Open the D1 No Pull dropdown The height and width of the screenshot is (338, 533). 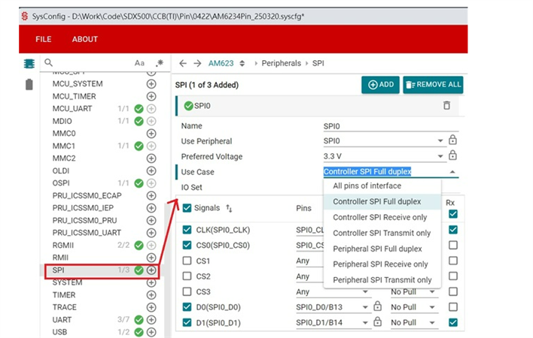point(414,323)
